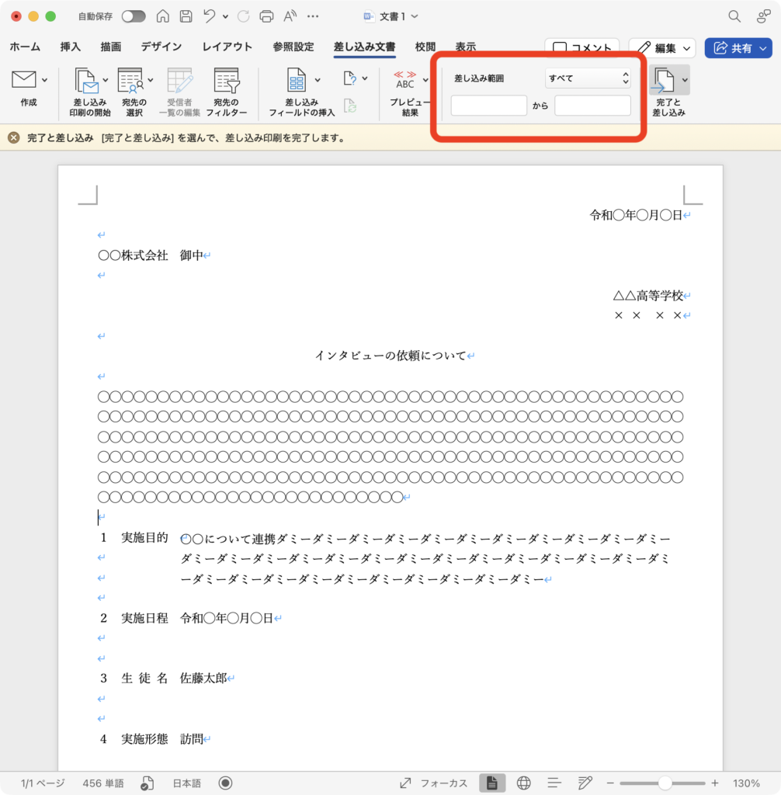This screenshot has width=781, height=795.
Task: Click the プレビュー結果 ABC icon
Action: [405, 80]
